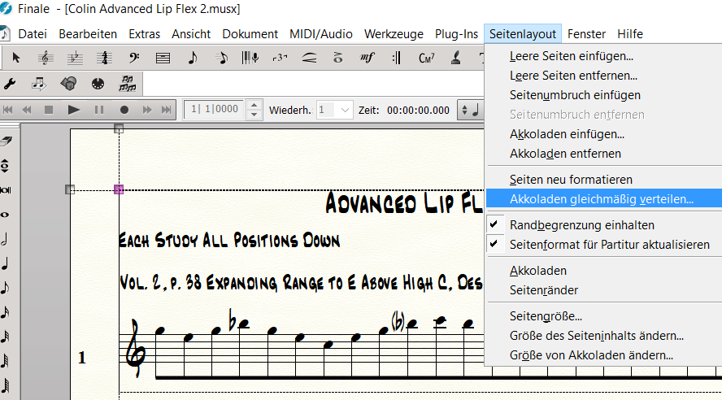The height and width of the screenshot is (400, 722).
Task: Open the Hilfe menu
Action: pyautogui.click(x=630, y=34)
